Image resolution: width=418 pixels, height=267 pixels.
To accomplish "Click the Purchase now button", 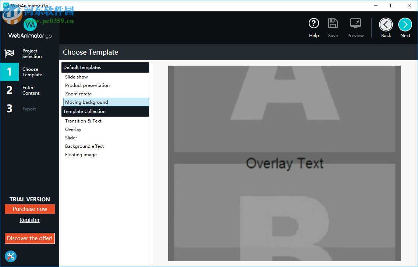I will [x=30, y=209].
